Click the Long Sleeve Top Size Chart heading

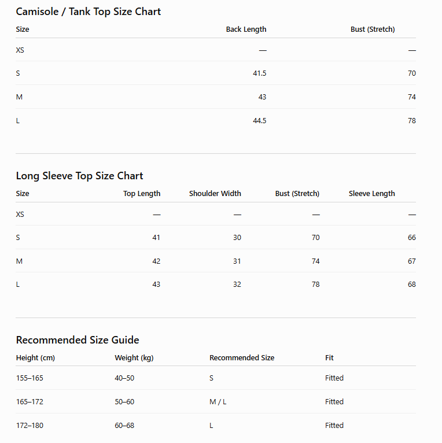[79, 176]
